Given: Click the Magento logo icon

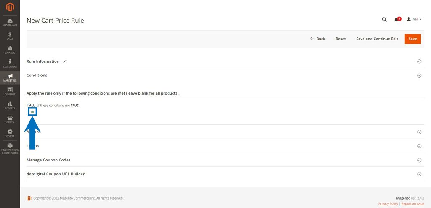Looking at the screenshot, I should (x=10, y=8).
